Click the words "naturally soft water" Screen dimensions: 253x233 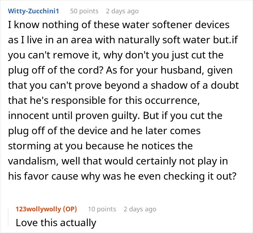[164, 40]
